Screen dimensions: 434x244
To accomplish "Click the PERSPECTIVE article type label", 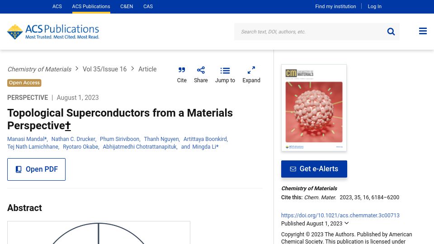I will point(28,98).
